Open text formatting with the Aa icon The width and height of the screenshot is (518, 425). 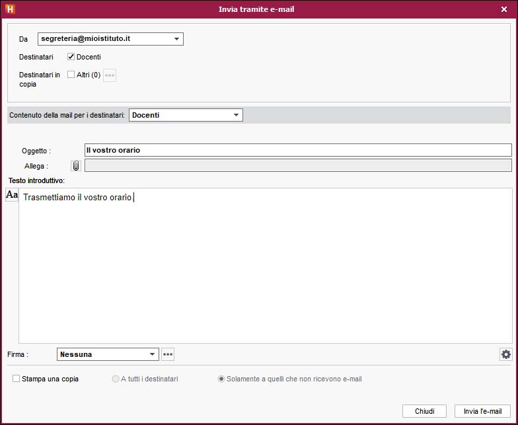[x=12, y=195]
